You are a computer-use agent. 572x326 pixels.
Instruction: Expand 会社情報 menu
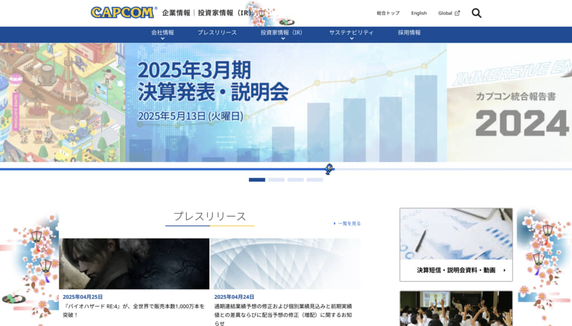(163, 34)
